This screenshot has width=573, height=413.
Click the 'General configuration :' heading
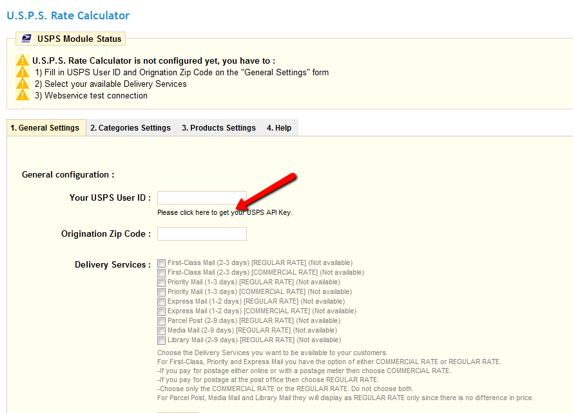click(x=68, y=175)
